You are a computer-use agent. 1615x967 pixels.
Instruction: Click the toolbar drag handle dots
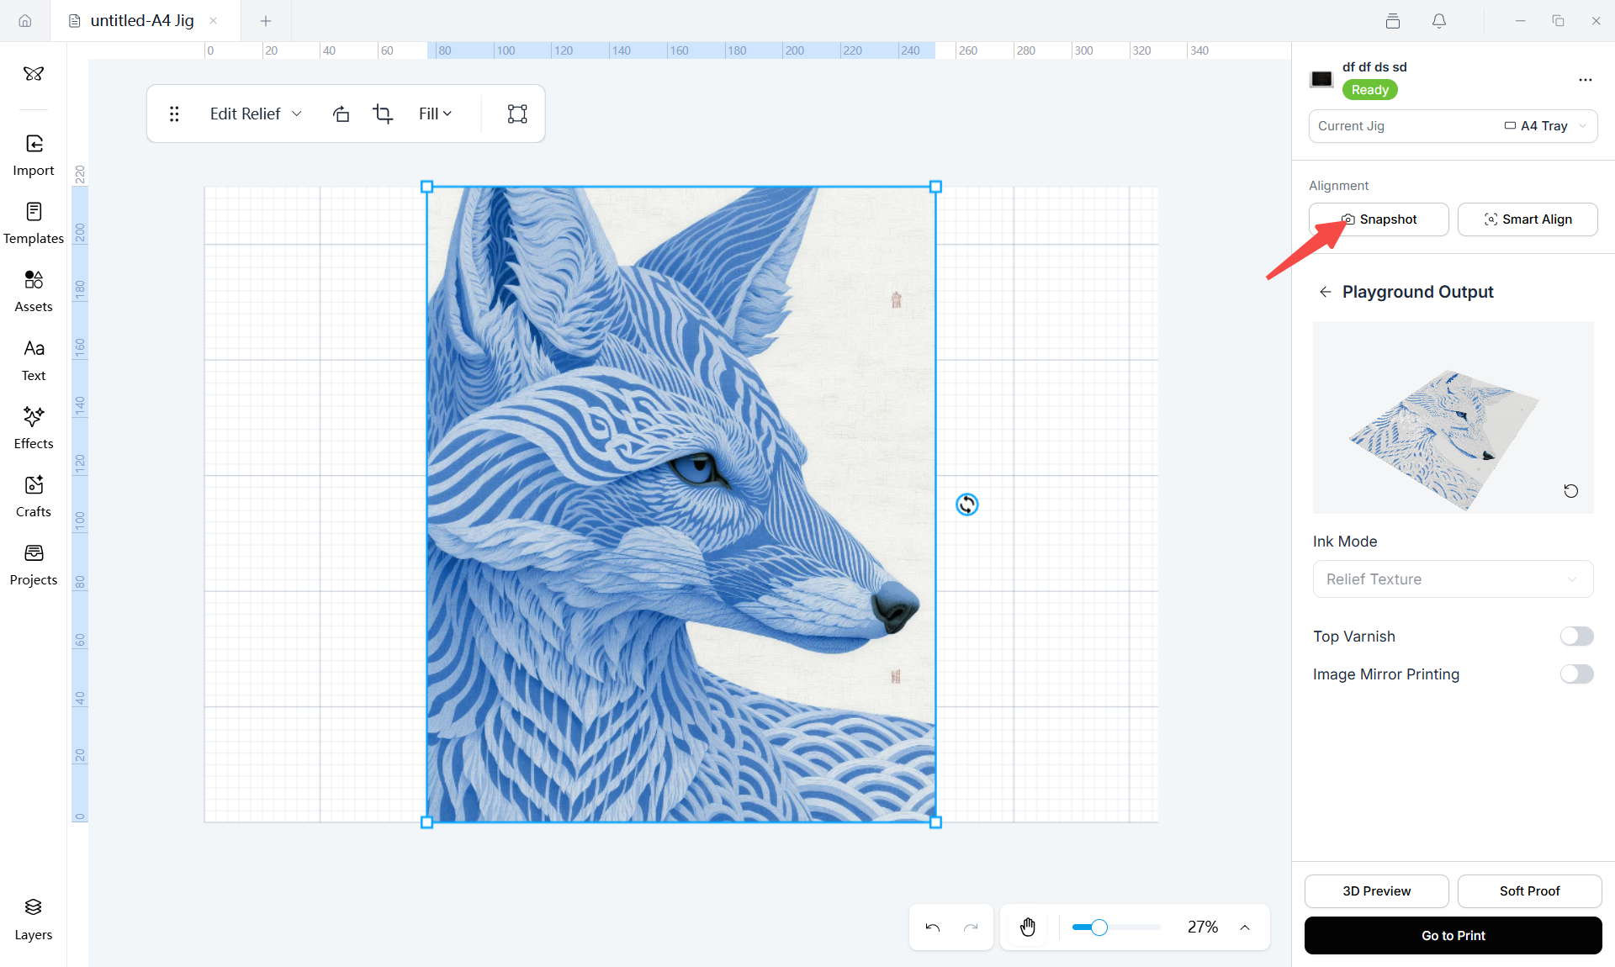174,114
